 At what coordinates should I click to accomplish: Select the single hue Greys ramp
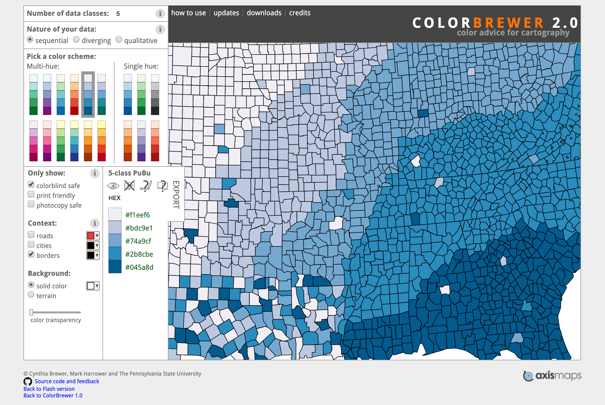coord(155,95)
